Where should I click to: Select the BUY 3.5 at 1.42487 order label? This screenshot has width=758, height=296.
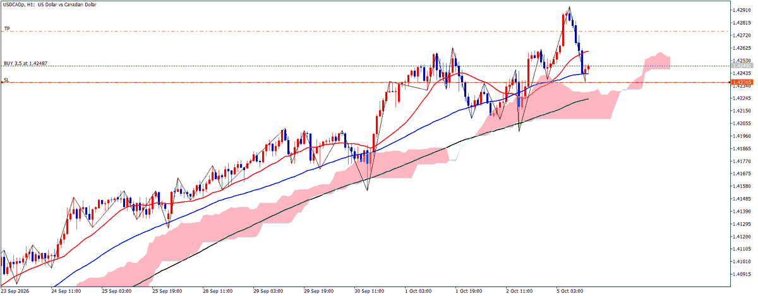(x=25, y=64)
